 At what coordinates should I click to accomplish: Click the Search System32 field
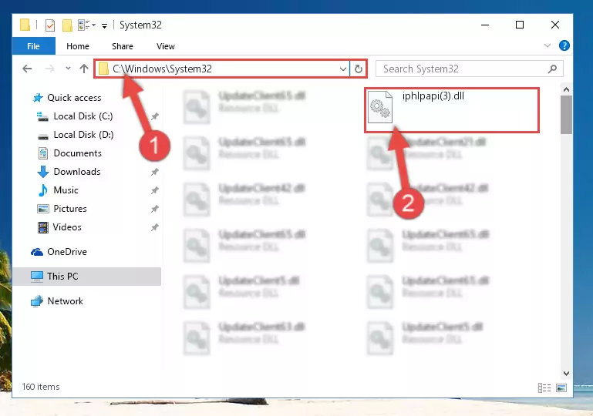tap(470, 69)
